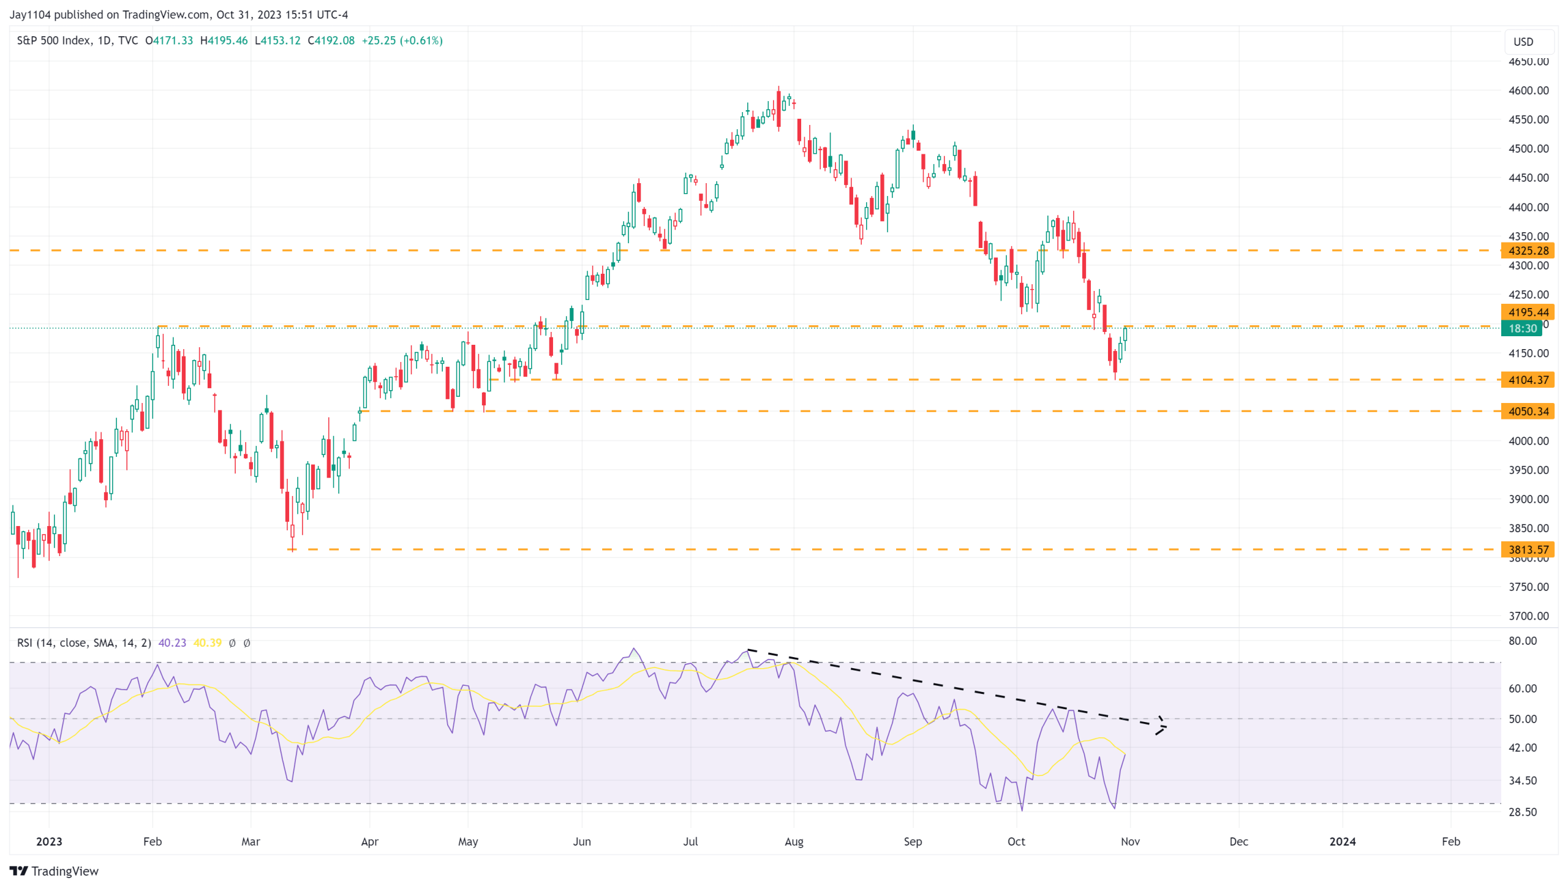Click the 3813.57 price level label
Viewport: 1568px width, 888px height.
click(x=1528, y=549)
